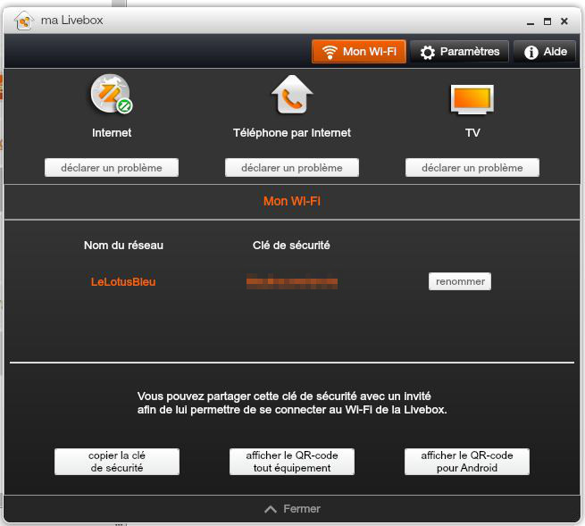Click the Téléphone par Internet label
This screenshot has height=526, width=585.
click(292, 133)
